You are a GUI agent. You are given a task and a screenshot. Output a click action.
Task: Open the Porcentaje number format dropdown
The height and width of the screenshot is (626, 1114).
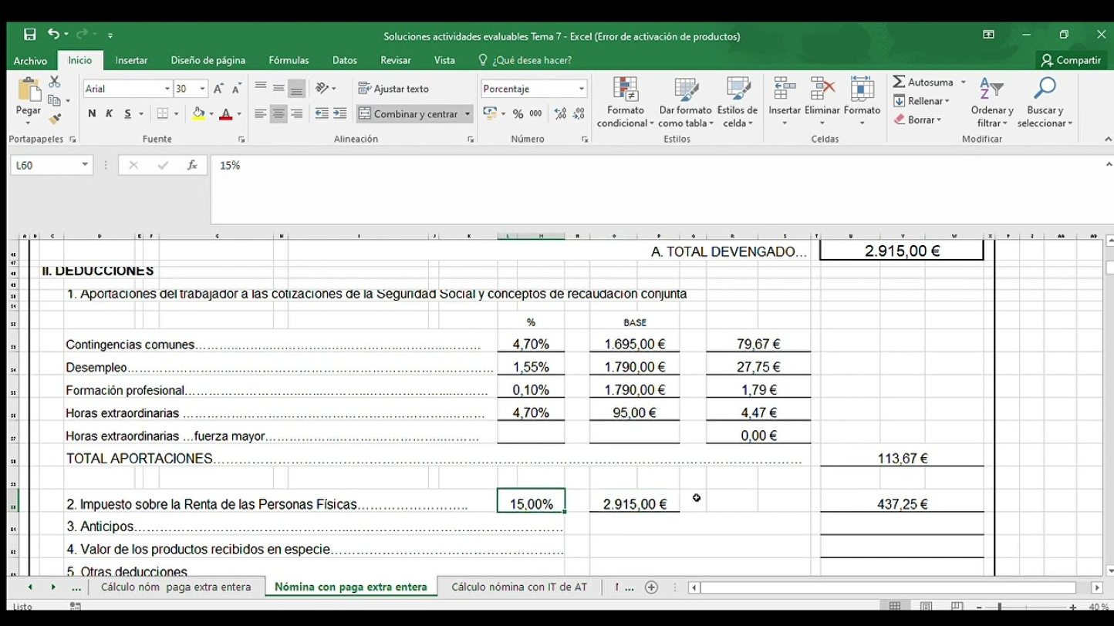(x=581, y=89)
